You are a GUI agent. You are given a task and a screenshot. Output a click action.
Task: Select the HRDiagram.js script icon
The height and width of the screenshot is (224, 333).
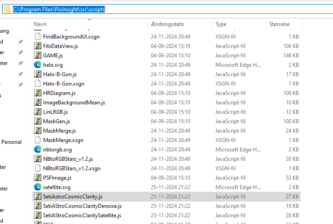pos(38,93)
